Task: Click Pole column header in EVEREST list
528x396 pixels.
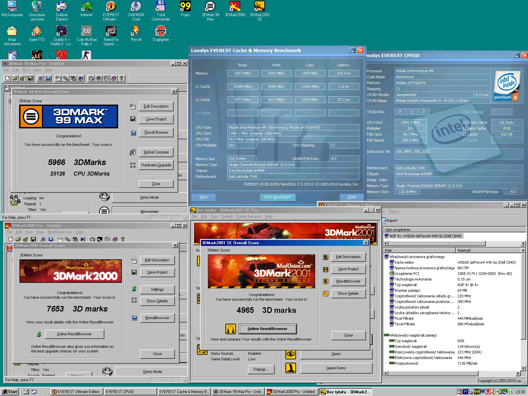Action: [x=419, y=250]
